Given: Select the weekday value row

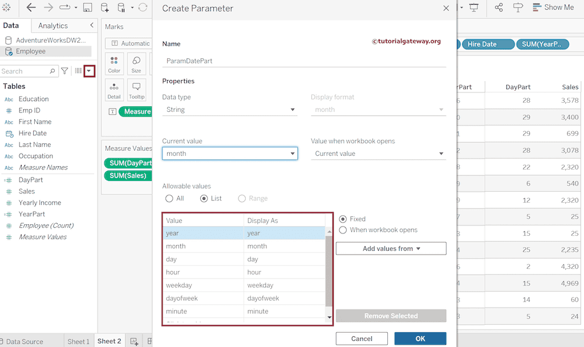Looking at the screenshot, I should pyautogui.click(x=244, y=285).
